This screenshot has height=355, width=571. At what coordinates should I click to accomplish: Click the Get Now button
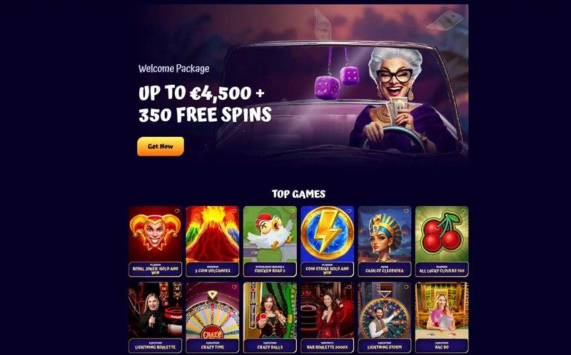(x=160, y=146)
